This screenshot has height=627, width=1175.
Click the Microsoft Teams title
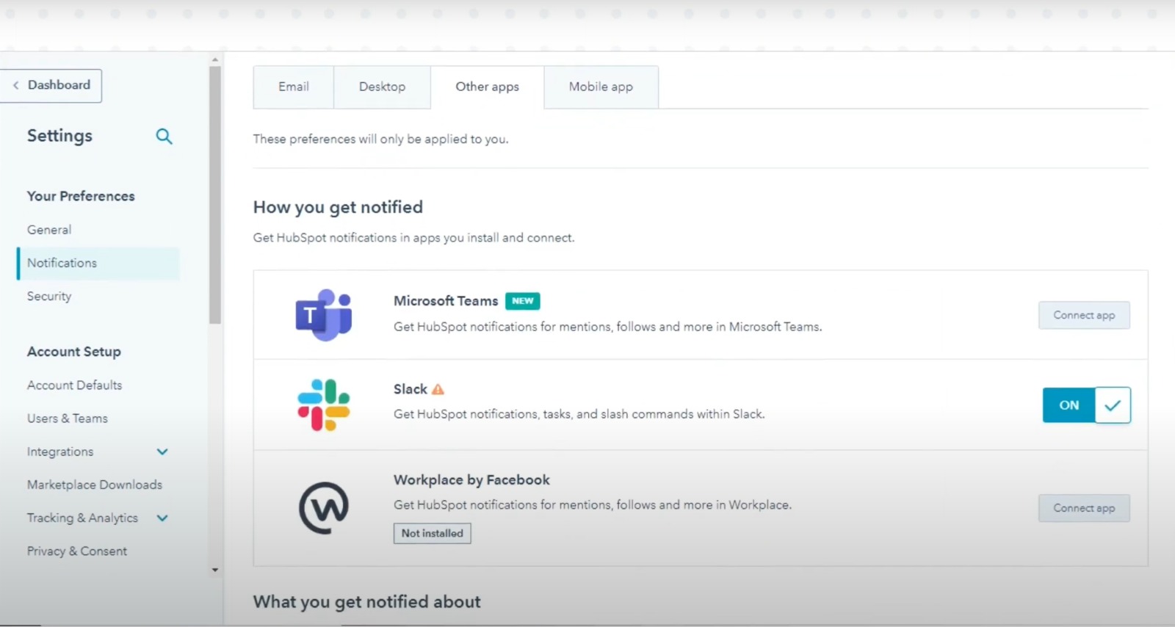446,301
